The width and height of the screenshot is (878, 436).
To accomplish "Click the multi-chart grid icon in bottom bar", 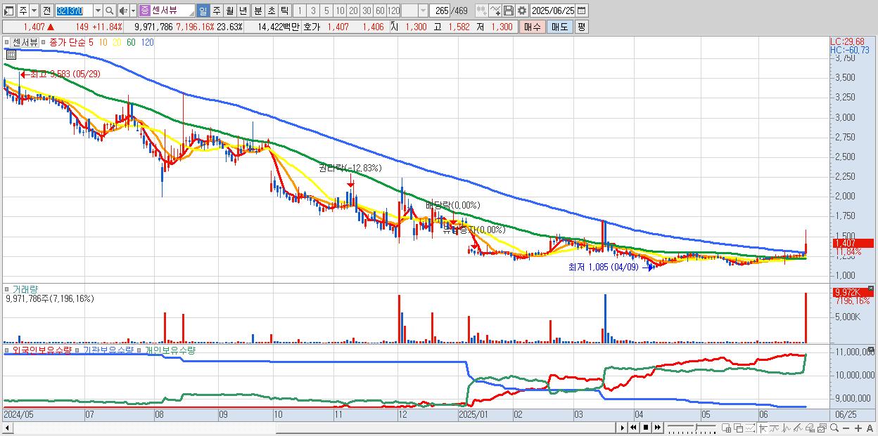I will click(727, 428).
